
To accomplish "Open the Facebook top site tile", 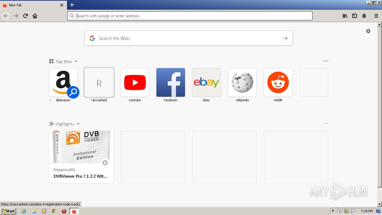I will 171,82.
